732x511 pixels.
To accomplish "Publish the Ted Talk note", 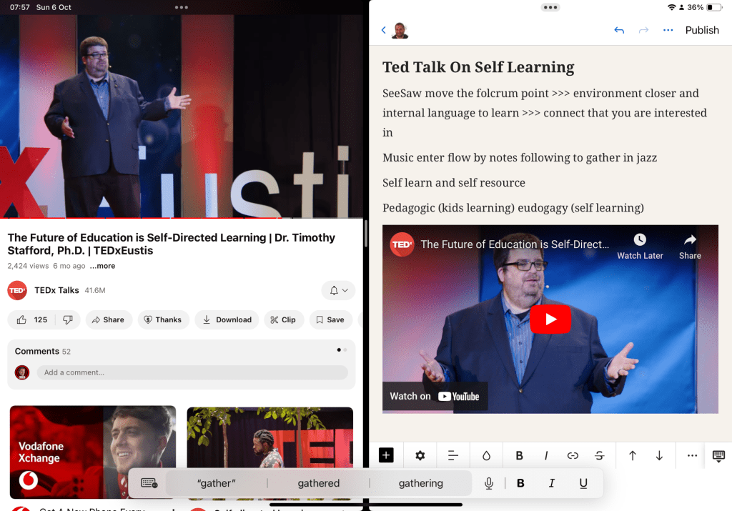I will click(x=702, y=30).
